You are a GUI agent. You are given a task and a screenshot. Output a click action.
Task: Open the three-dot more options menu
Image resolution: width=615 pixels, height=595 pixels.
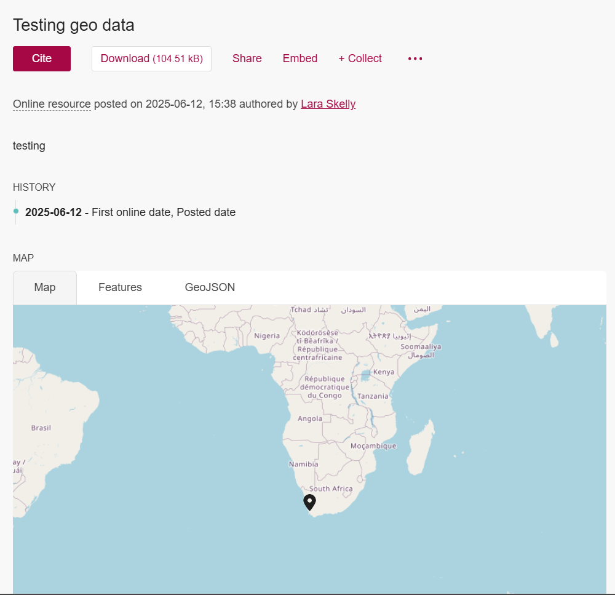415,58
